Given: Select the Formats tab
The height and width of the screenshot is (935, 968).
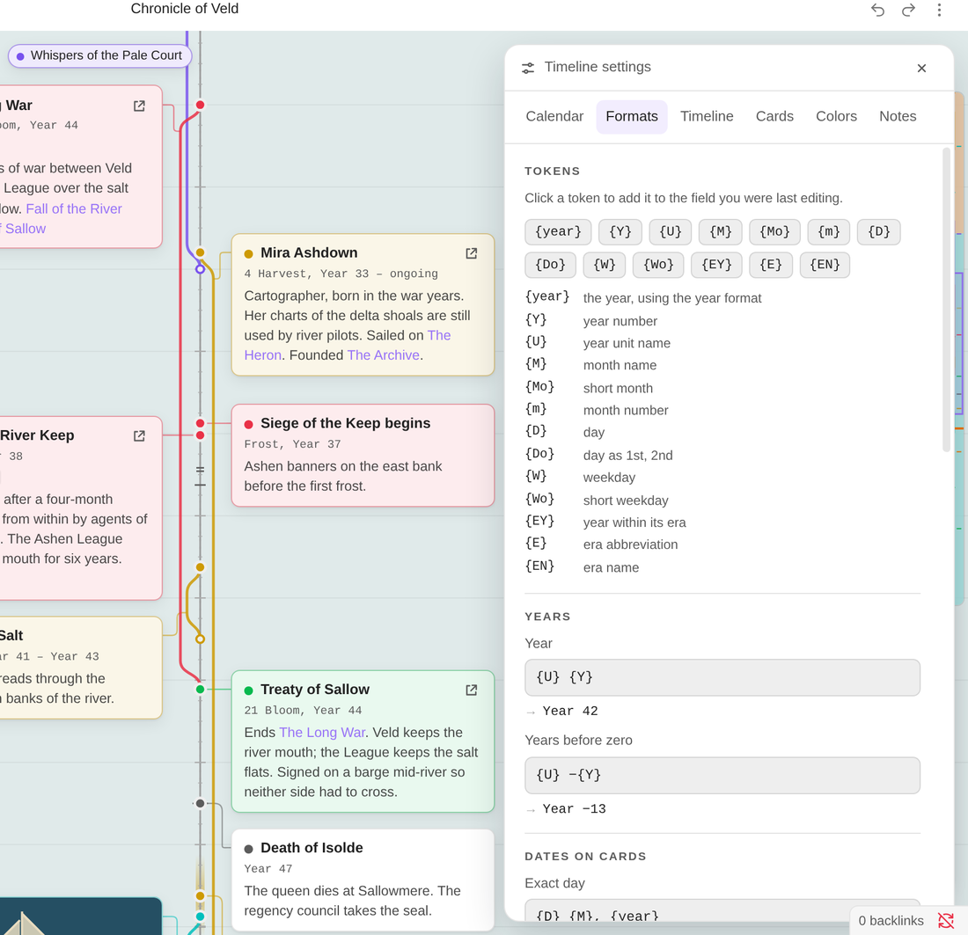Looking at the screenshot, I should click(x=632, y=117).
